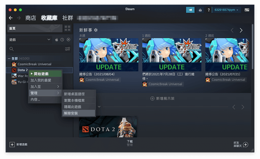Click the back navigation arrow
Viewport: 260px width, 159px height.
11,18
